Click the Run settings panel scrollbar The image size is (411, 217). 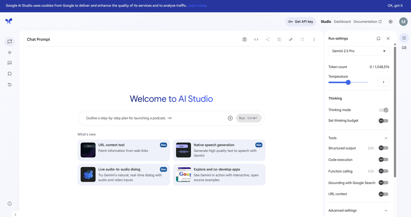[x=395, y=111]
